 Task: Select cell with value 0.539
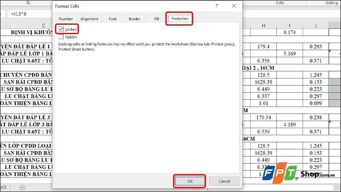coord(263,132)
